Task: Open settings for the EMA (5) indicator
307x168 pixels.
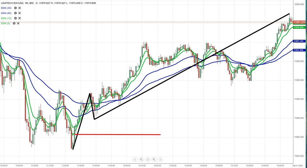Action: (14, 23)
